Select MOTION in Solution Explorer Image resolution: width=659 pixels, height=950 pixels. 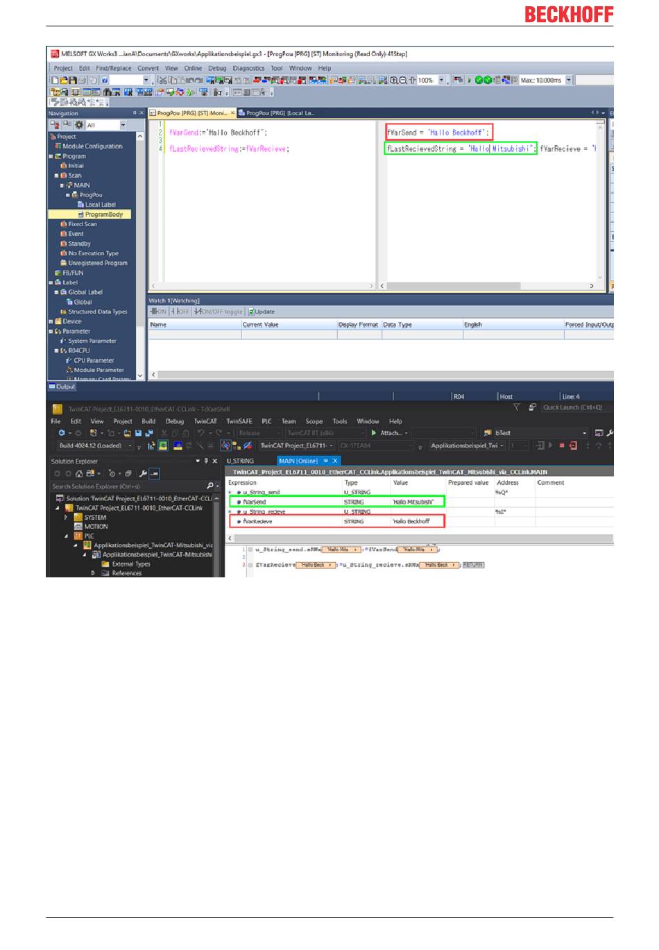(96, 526)
